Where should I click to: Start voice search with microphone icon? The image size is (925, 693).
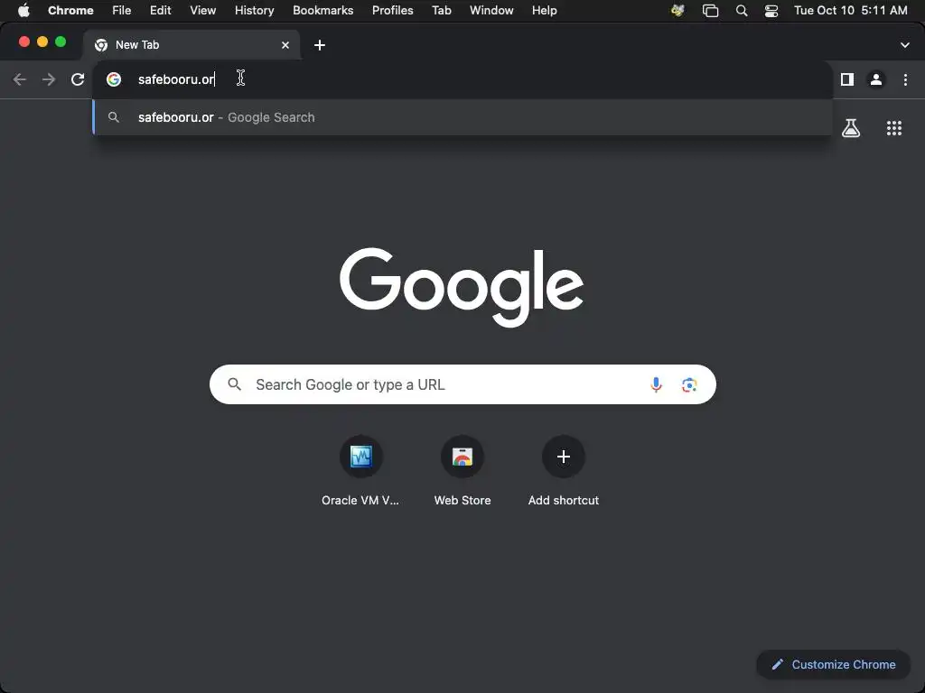pos(656,384)
